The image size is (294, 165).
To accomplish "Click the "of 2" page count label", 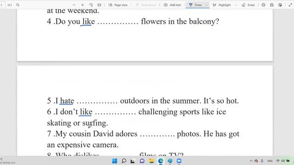I will pyautogui.click(x=10, y=5).
